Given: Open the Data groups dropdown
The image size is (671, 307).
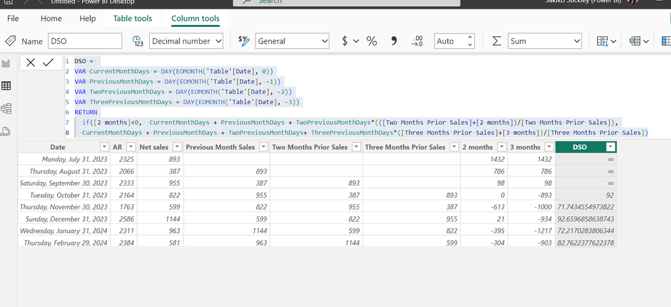Looking at the screenshot, I should pos(639,41).
